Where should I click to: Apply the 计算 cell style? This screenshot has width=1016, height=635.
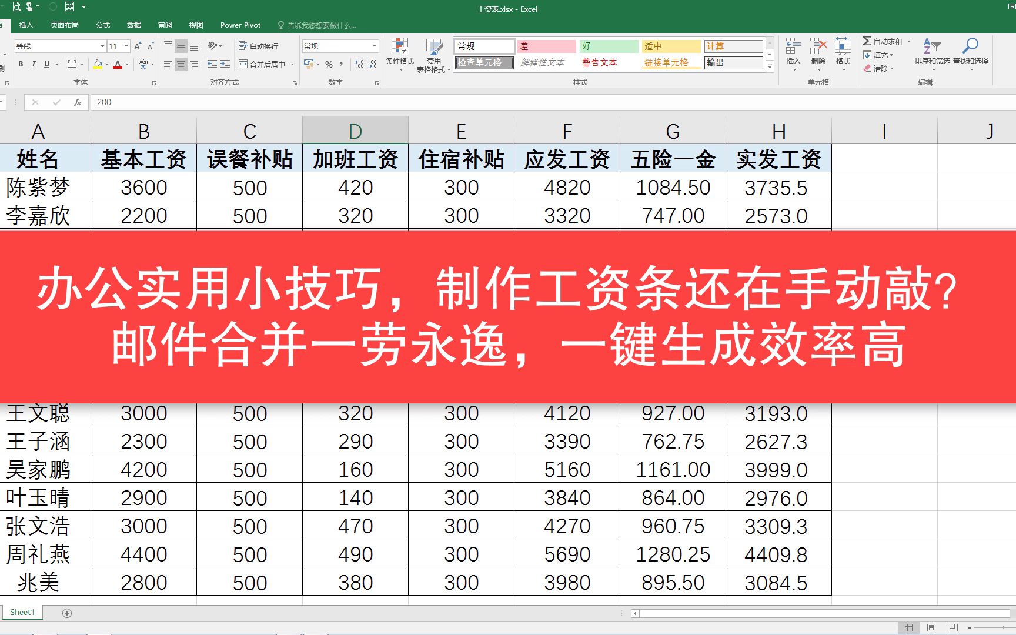(x=733, y=46)
